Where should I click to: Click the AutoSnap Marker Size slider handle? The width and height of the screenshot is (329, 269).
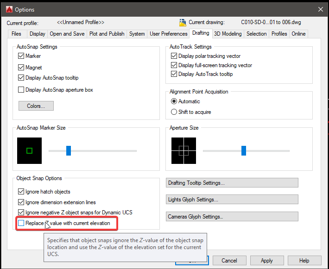click(69, 150)
